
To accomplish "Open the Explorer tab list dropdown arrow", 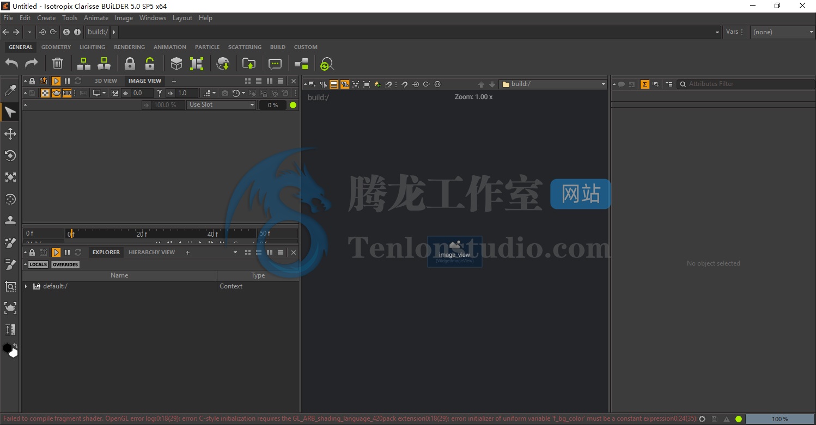I will click(x=235, y=252).
